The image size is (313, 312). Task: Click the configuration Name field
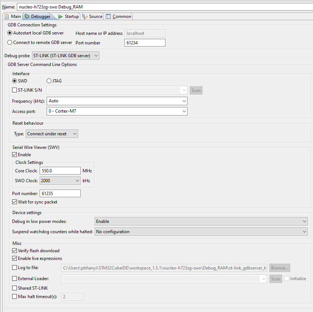[x=165, y=7]
